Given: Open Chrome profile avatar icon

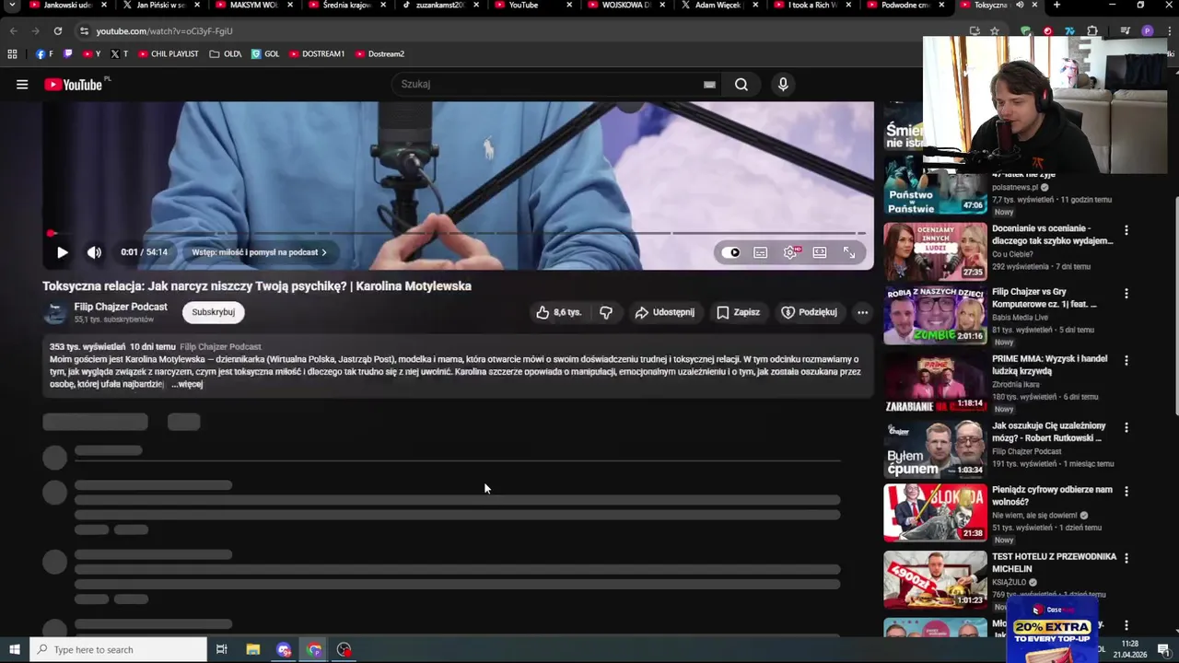Looking at the screenshot, I should coord(1147,30).
